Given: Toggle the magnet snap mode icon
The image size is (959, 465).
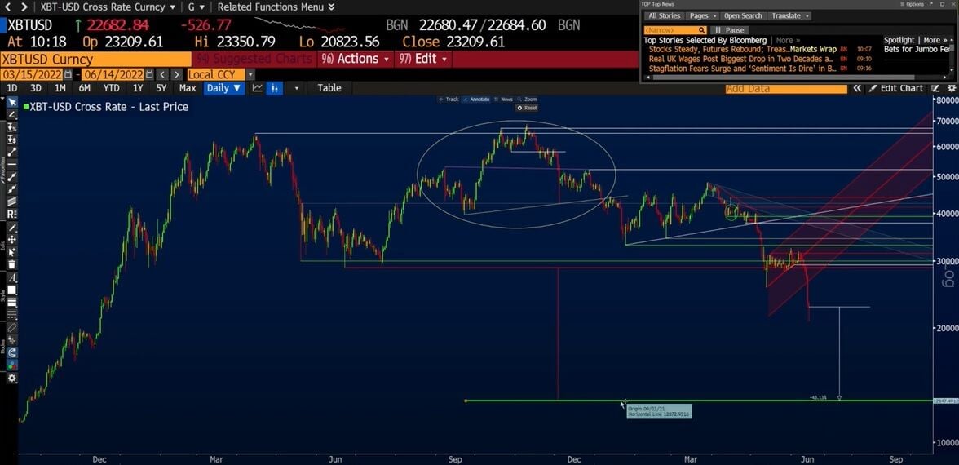Looking at the screenshot, I should coord(12,352).
